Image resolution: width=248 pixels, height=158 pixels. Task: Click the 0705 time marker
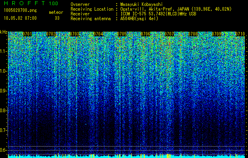[122, 34]
